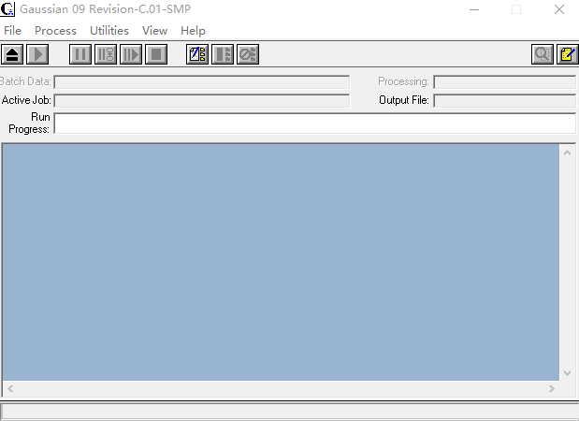Open the File menu
This screenshot has height=421, width=579.
12,31
